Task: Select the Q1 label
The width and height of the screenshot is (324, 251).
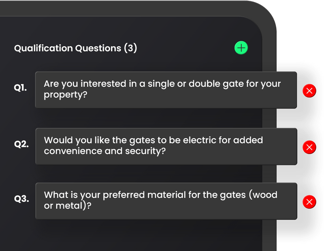Action: [x=20, y=87]
